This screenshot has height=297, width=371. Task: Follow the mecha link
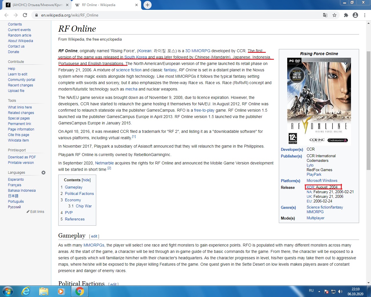(x=131, y=89)
